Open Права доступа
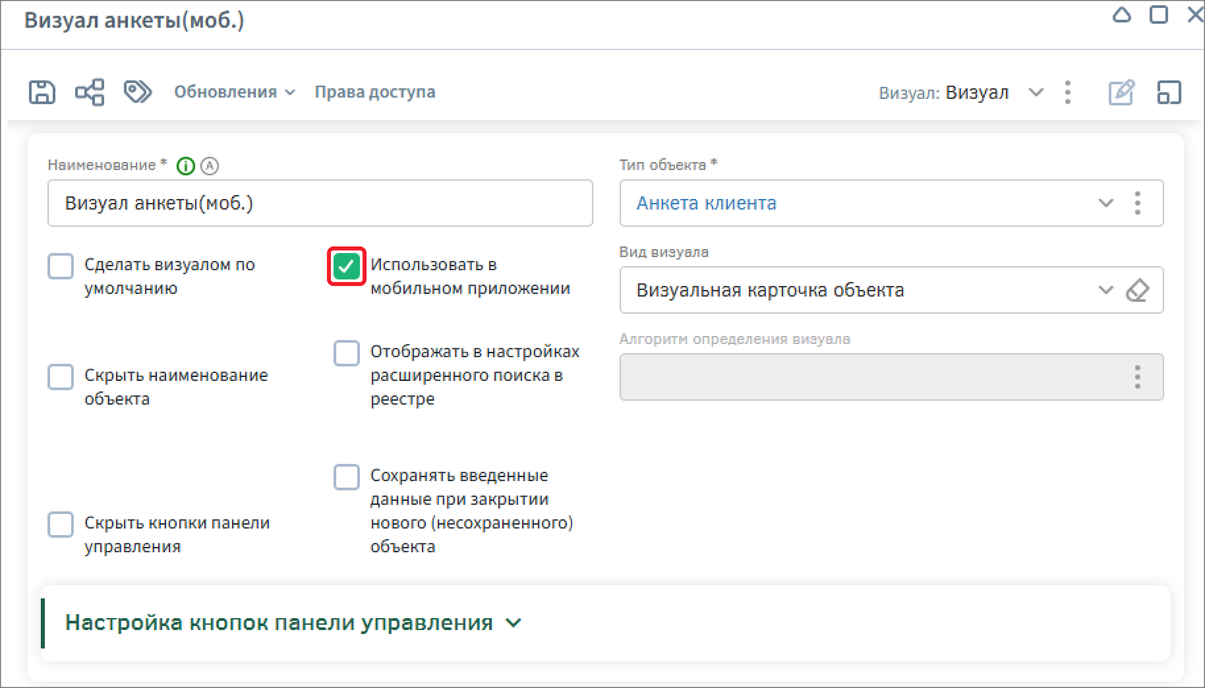 click(374, 92)
